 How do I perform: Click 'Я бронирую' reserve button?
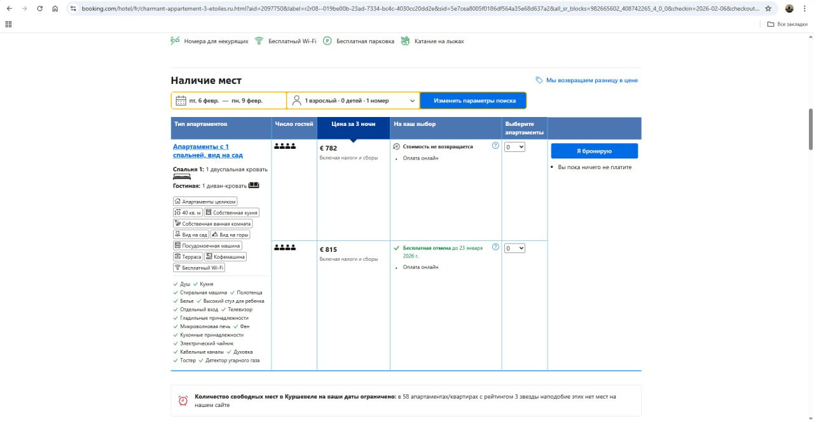point(594,151)
